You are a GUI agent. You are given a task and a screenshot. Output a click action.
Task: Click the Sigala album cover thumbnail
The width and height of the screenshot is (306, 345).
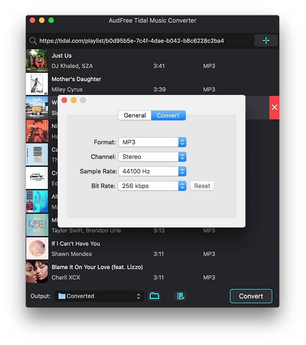pos(37,108)
